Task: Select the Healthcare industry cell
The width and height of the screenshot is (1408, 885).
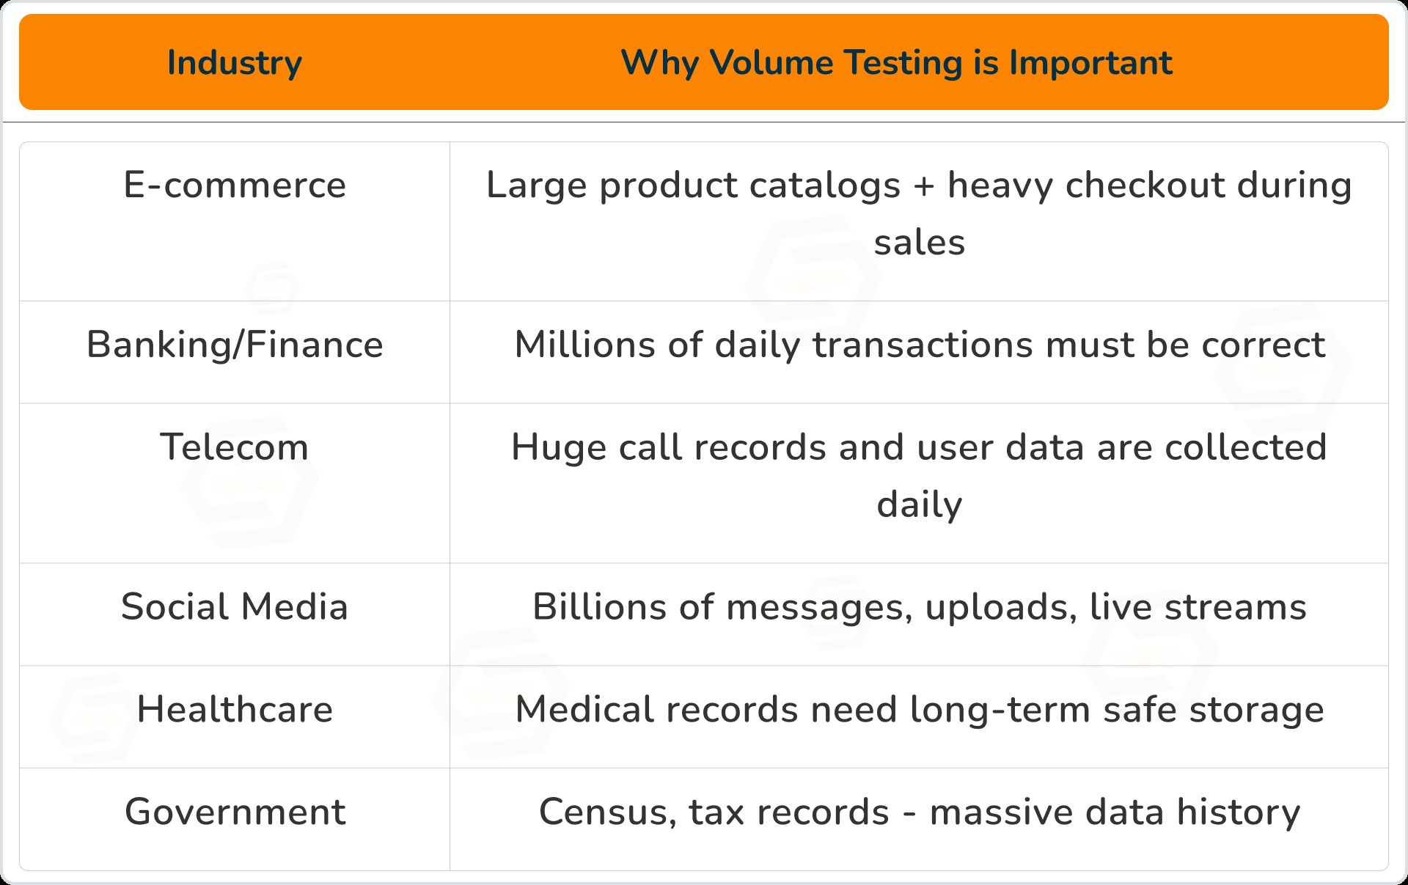Action: pyautogui.click(x=234, y=710)
